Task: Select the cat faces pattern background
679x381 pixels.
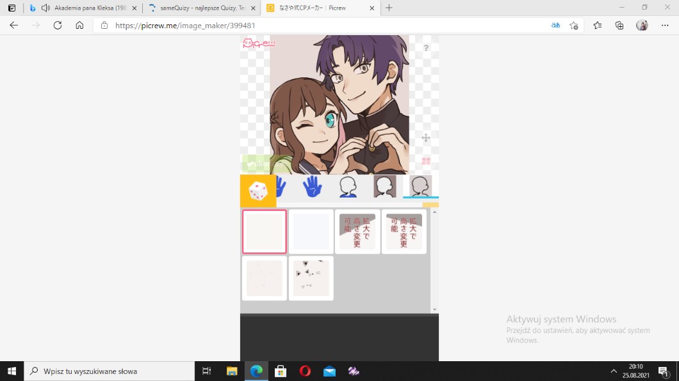Action: pos(311,278)
